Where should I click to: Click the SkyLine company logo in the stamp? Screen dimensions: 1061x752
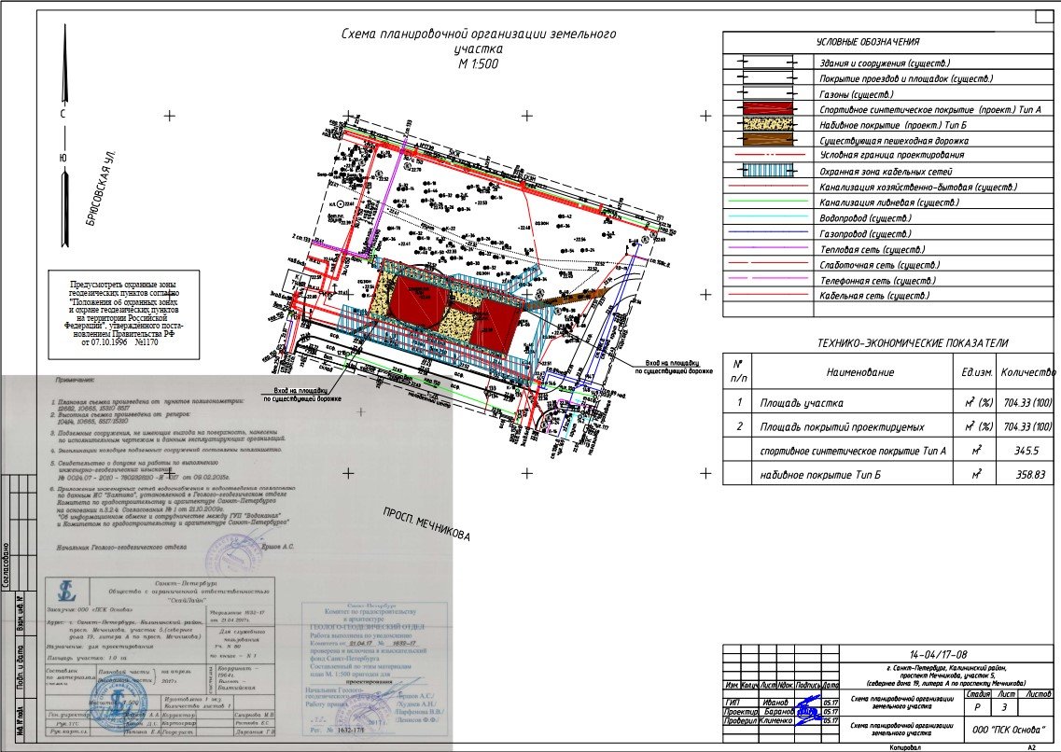[66, 591]
